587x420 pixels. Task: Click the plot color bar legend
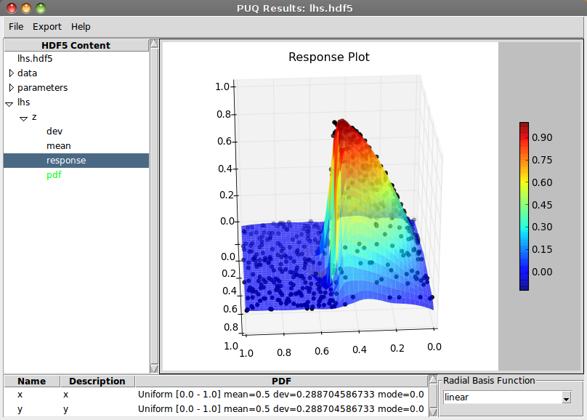coord(524,206)
